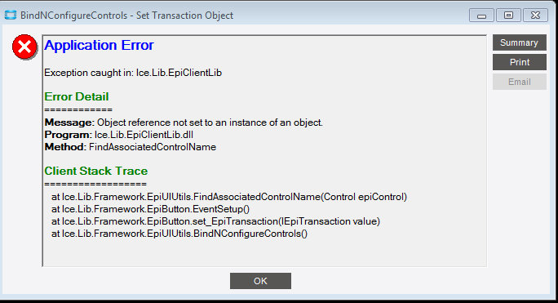Maximize the error dialog window

point(508,16)
